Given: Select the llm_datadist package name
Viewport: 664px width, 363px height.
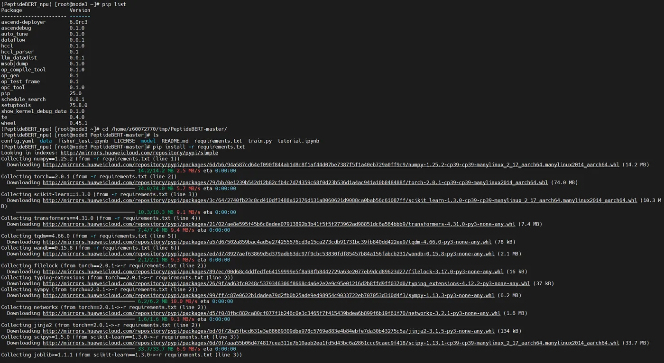Looking at the screenshot, I should (x=19, y=58).
